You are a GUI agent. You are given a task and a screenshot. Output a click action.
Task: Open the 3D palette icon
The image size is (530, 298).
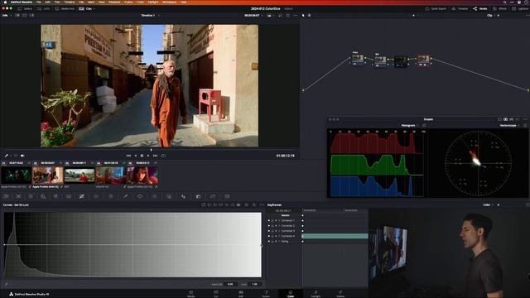[x=227, y=196]
